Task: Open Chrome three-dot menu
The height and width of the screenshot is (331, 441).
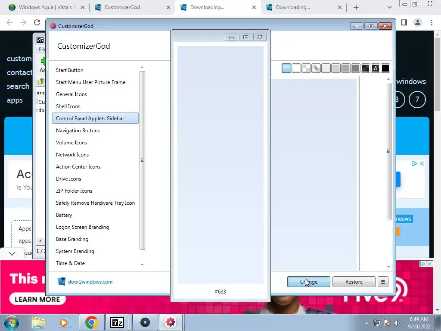Action: click(432, 22)
